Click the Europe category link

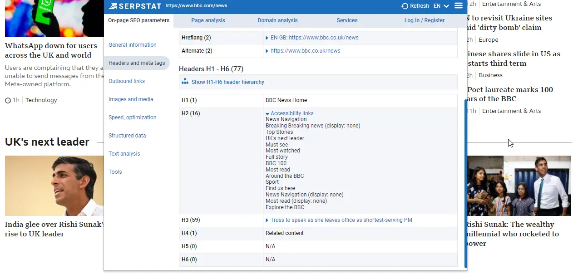pos(489,40)
